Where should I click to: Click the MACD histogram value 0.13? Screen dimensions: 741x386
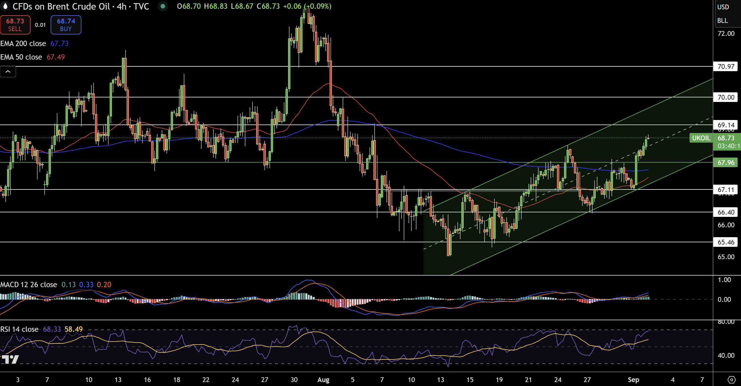[68, 284]
